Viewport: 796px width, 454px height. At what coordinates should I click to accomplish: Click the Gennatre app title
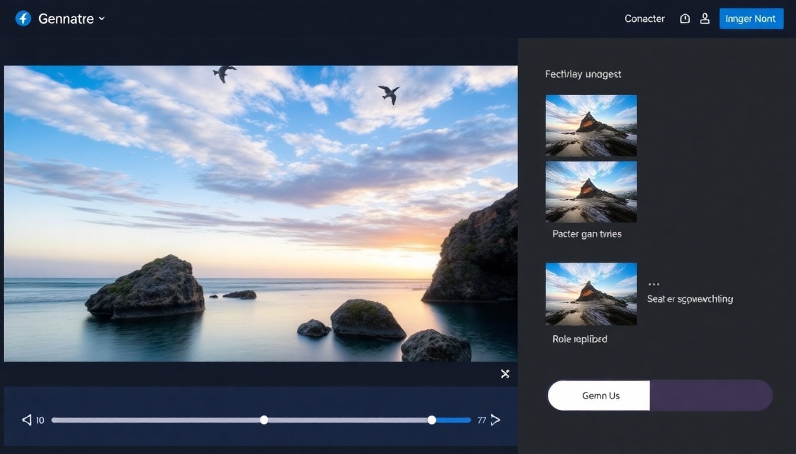coord(66,19)
